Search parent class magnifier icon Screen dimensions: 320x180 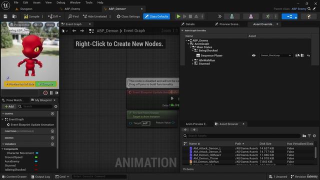point(309,9)
